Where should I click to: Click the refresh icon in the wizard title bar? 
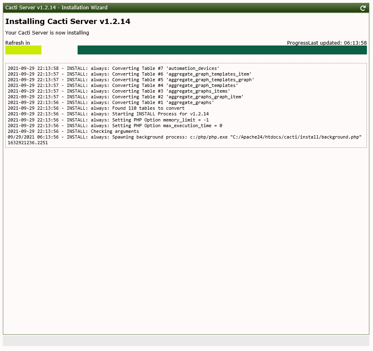point(363,8)
